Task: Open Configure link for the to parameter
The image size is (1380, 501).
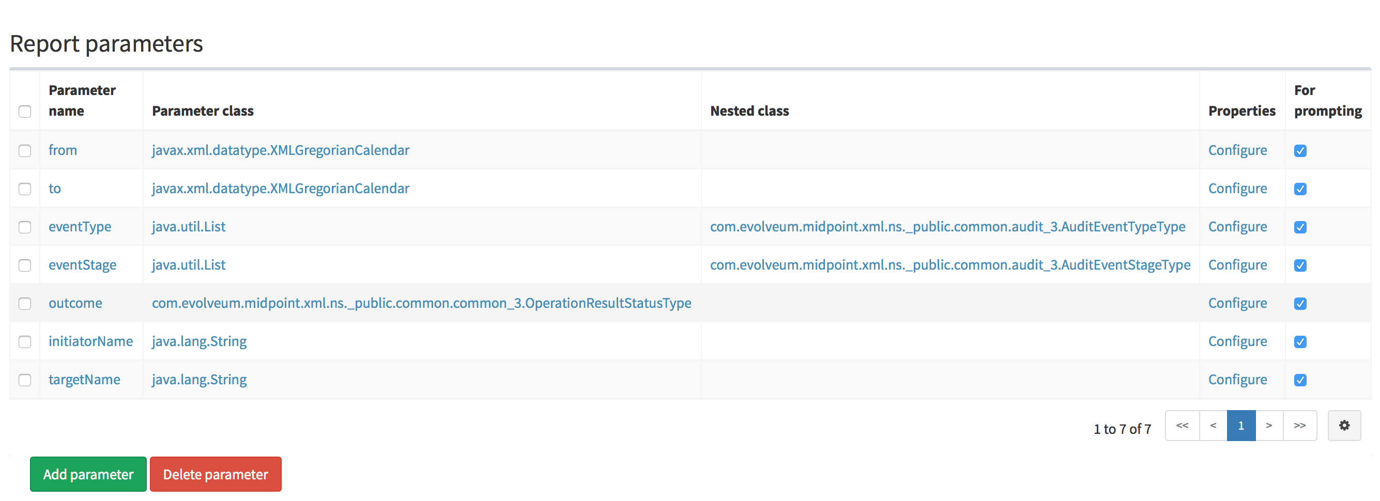Action: [x=1237, y=189]
